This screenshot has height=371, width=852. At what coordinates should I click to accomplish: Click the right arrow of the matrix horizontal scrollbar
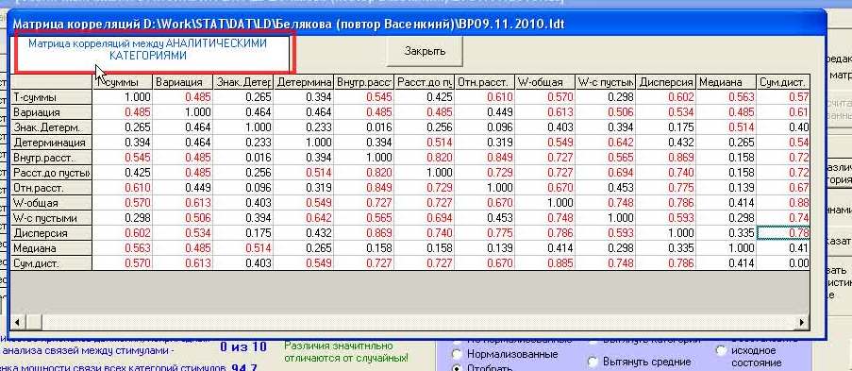coord(802,323)
